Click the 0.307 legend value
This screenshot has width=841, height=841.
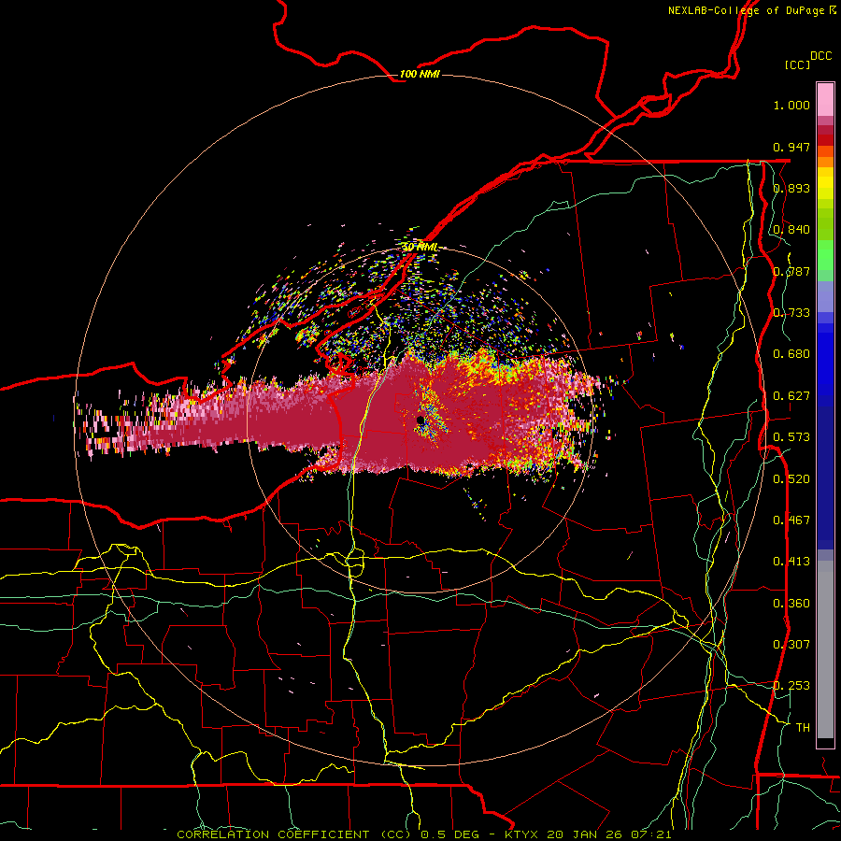click(x=791, y=645)
